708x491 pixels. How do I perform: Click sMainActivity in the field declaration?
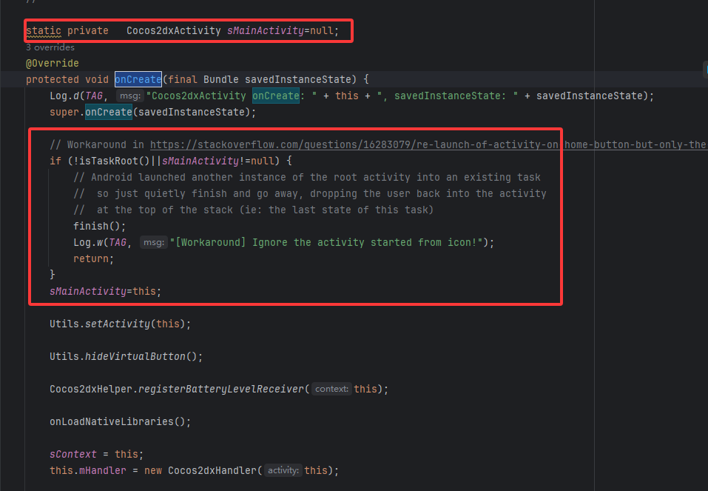click(x=265, y=31)
